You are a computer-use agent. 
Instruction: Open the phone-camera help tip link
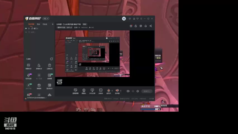[x=37, y=98]
